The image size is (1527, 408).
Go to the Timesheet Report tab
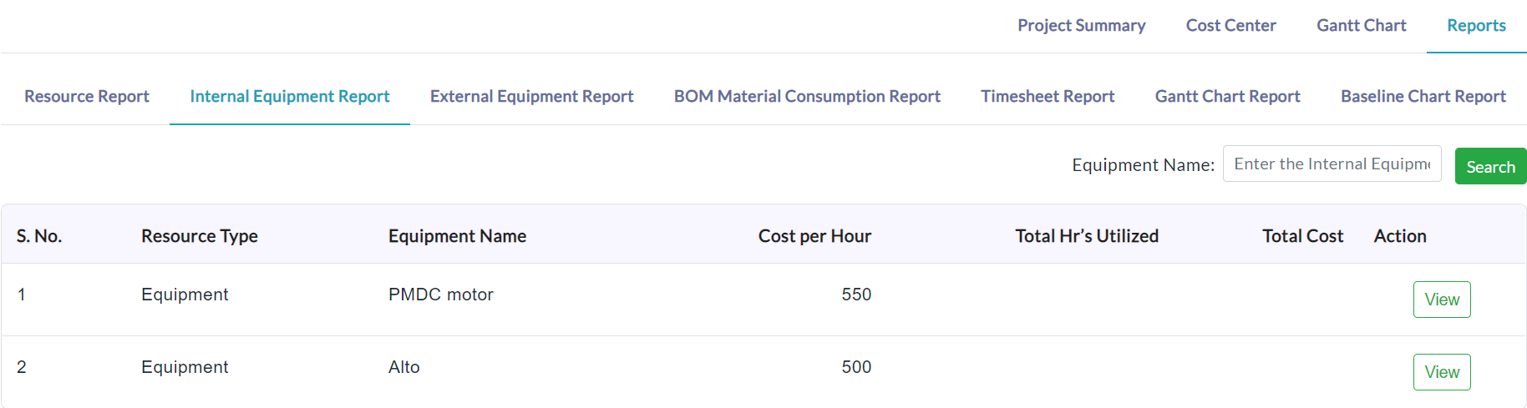click(1048, 96)
